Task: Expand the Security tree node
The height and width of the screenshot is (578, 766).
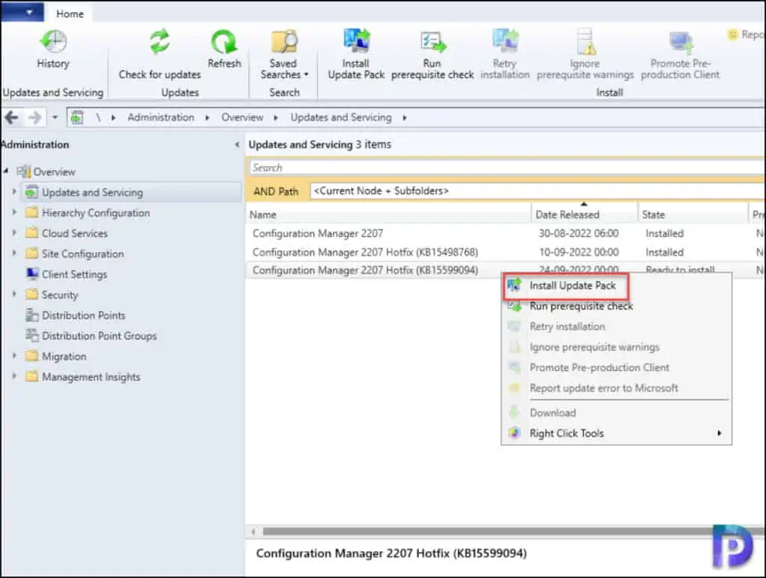Action: [x=14, y=295]
